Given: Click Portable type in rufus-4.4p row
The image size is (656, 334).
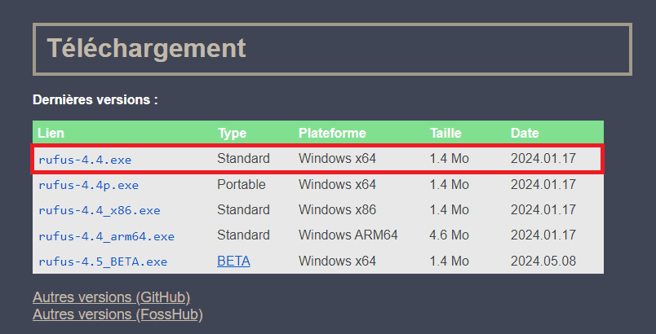Looking at the screenshot, I should click(242, 184).
